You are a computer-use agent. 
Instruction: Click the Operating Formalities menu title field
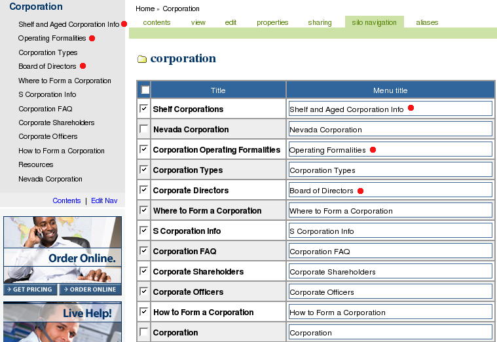coord(390,150)
